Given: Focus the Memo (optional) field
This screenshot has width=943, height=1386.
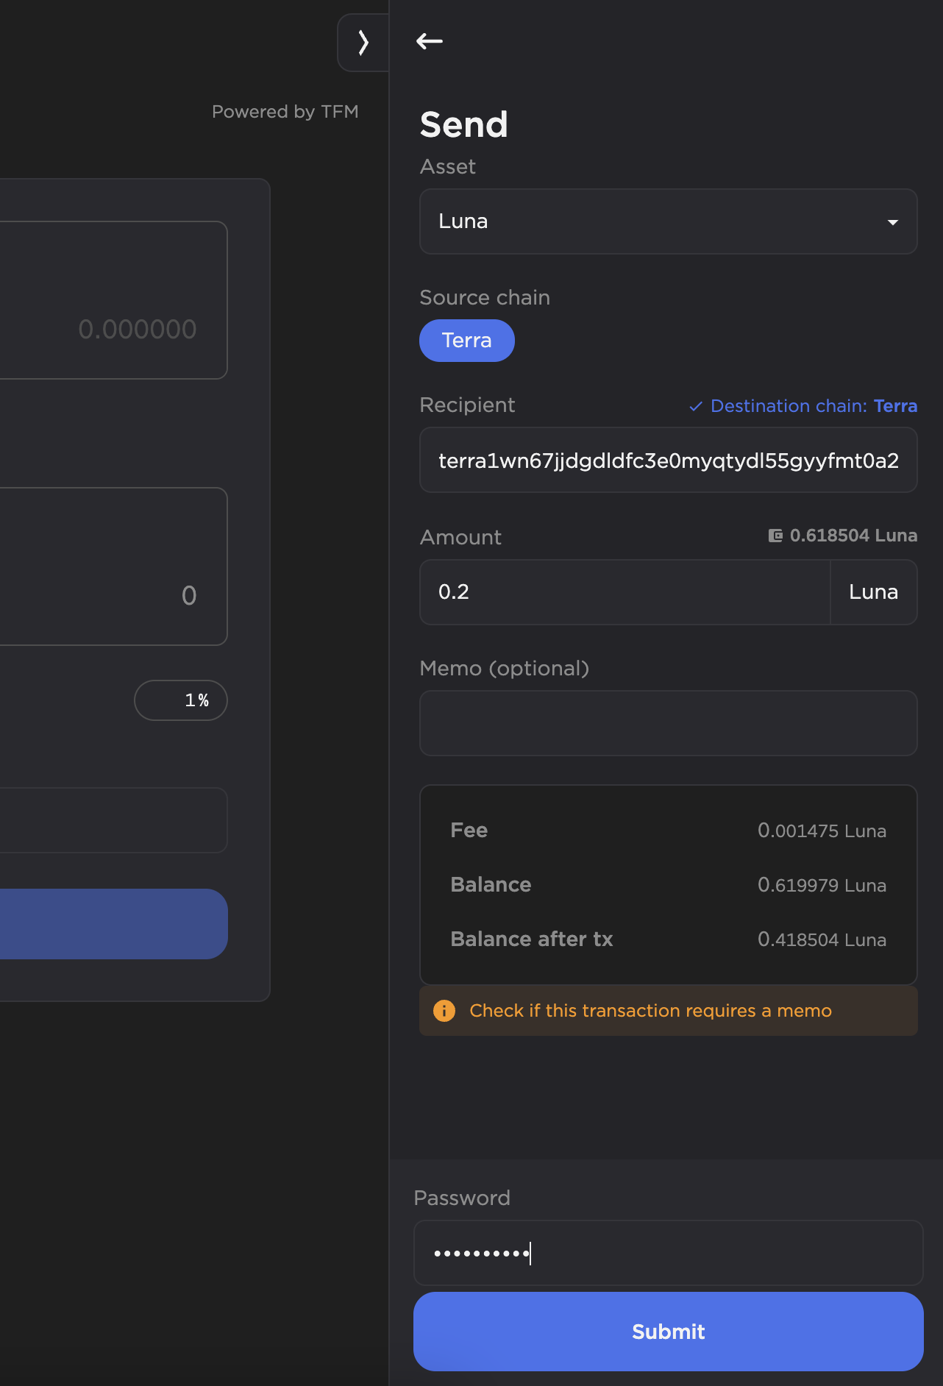Looking at the screenshot, I should [x=667, y=723].
